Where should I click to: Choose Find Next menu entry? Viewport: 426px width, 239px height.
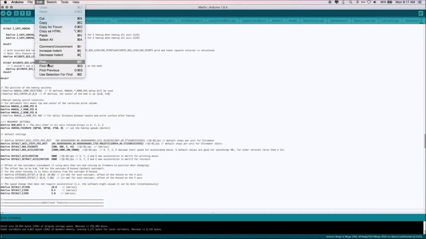point(60,66)
